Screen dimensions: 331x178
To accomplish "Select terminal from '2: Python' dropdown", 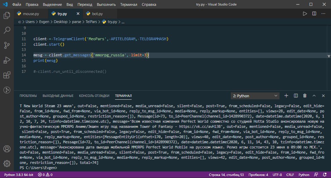I will [x=255, y=96].
